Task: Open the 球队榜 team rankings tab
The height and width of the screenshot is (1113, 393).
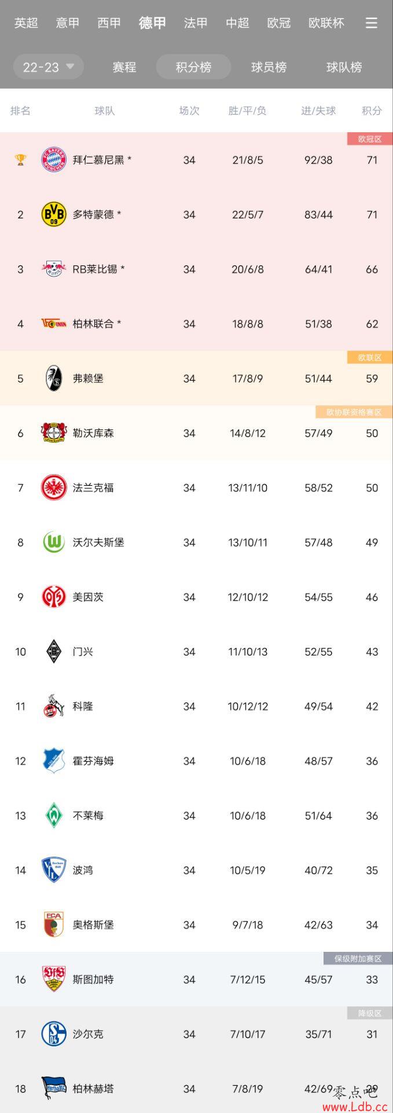Action: tap(344, 67)
